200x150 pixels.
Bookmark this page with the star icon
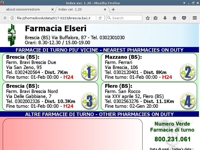pos(148,18)
